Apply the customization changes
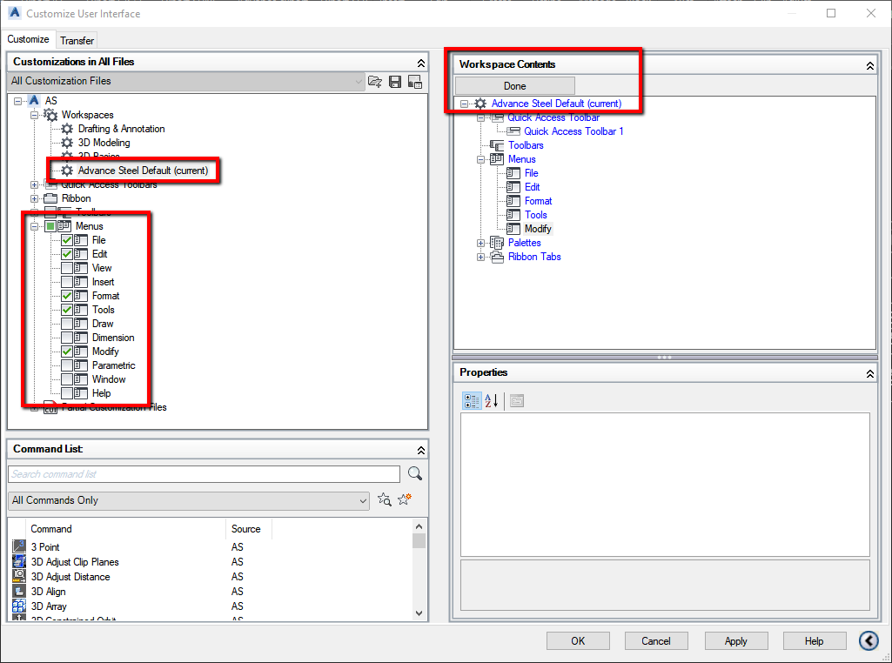892x663 pixels. (735, 640)
